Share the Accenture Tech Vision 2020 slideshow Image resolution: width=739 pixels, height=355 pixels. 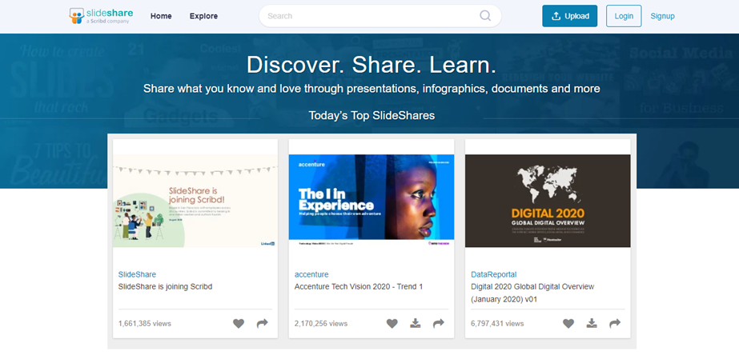pos(438,324)
